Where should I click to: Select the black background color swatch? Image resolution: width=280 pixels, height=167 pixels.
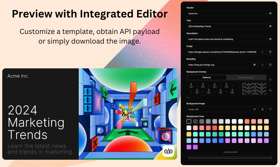[189, 121]
